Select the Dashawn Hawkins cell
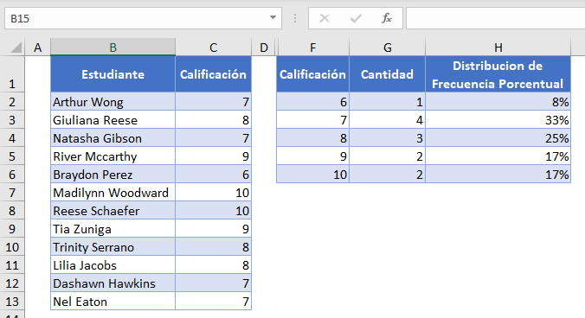585x318 pixels. [113, 283]
